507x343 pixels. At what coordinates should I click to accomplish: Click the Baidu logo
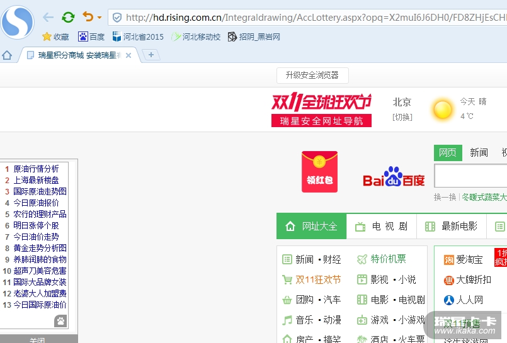point(394,177)
